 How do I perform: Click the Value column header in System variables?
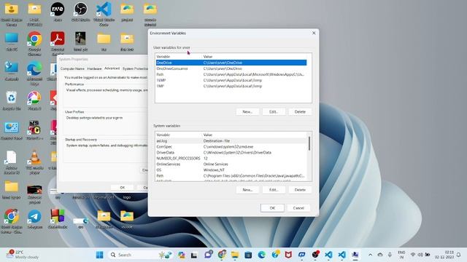(255, 135)
